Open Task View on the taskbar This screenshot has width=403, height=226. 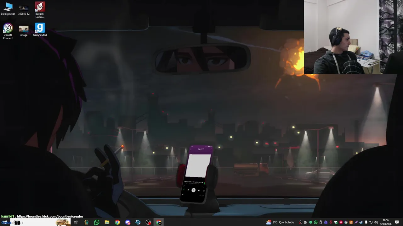click(x=76, y=222)
